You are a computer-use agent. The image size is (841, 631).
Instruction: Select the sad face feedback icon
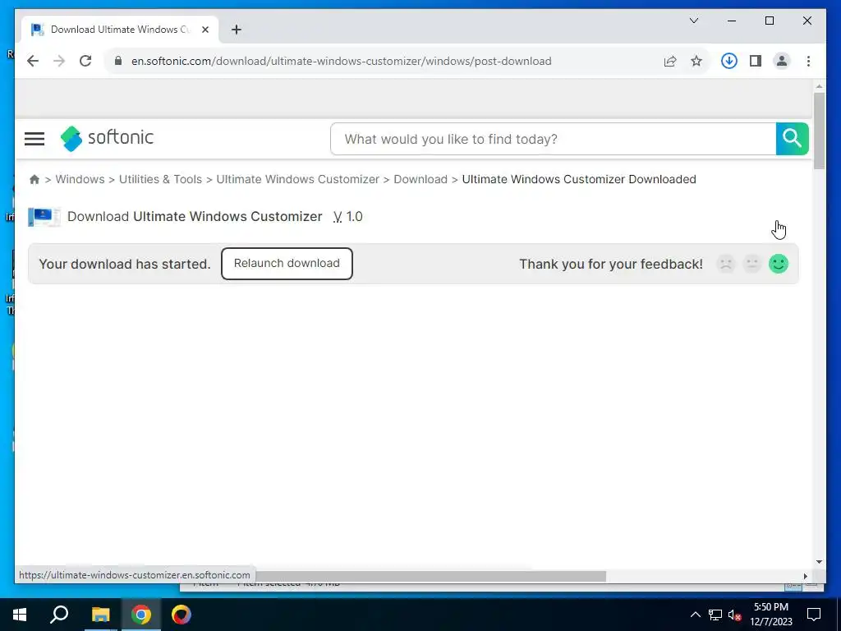(x=726, y=264)
